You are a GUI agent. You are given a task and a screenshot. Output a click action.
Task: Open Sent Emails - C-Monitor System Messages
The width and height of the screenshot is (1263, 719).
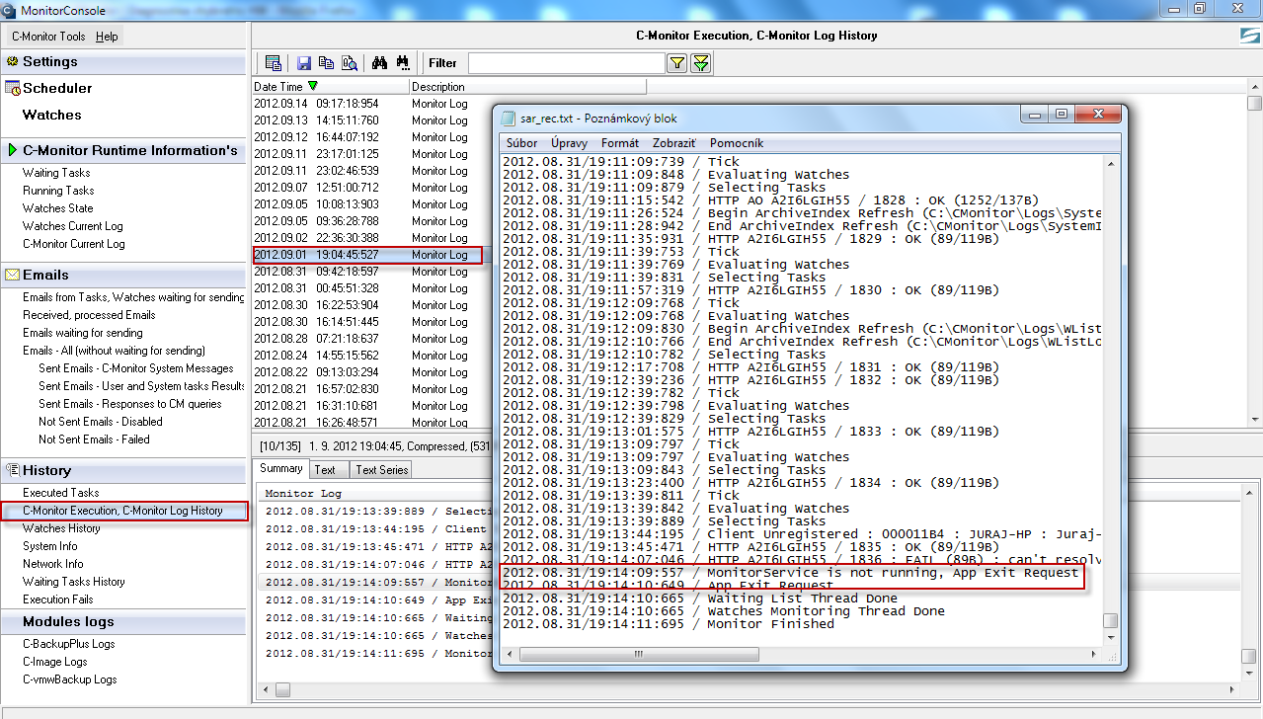pyautogui.click(x=136, y=368)
